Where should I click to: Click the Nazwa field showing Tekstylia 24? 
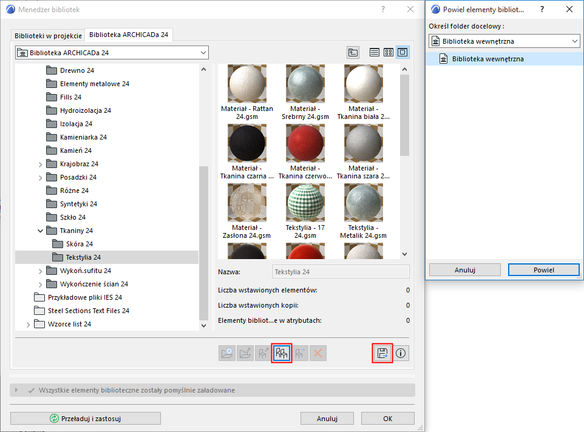[x=341, y=272]
